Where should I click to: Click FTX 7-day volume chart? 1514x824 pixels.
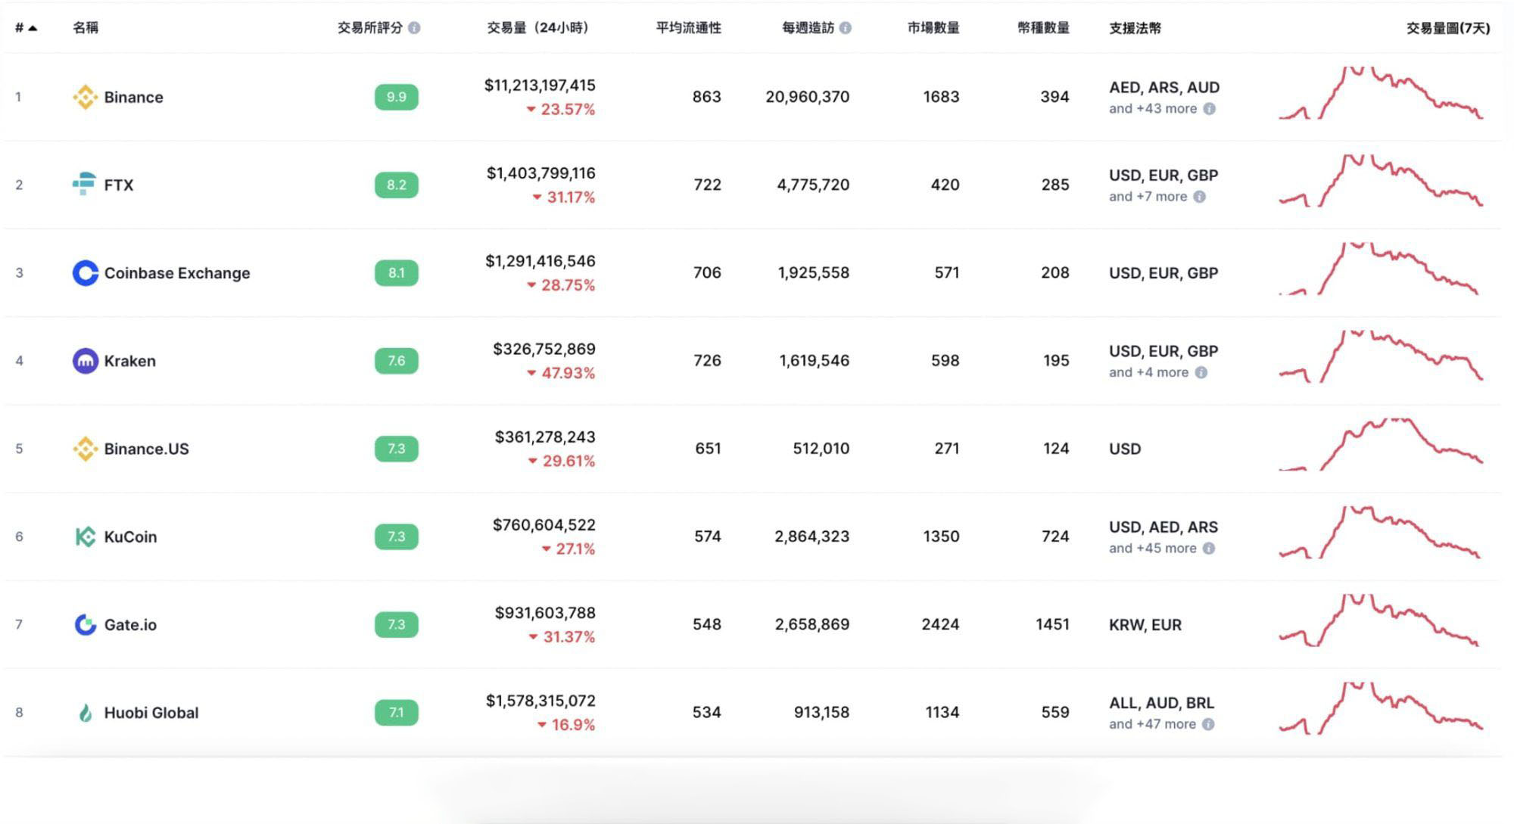[1381, 181]
